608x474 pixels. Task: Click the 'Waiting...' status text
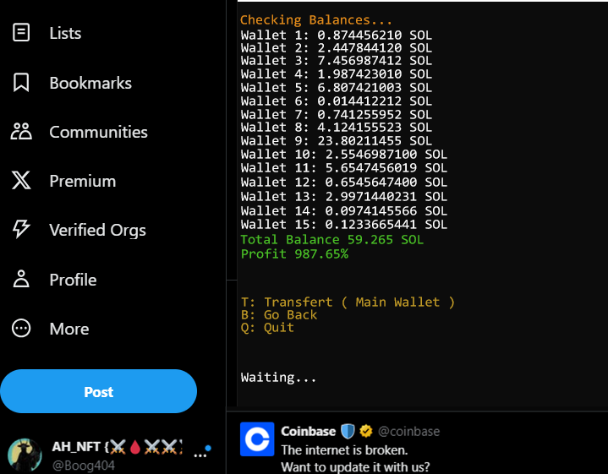pos(278,377)
